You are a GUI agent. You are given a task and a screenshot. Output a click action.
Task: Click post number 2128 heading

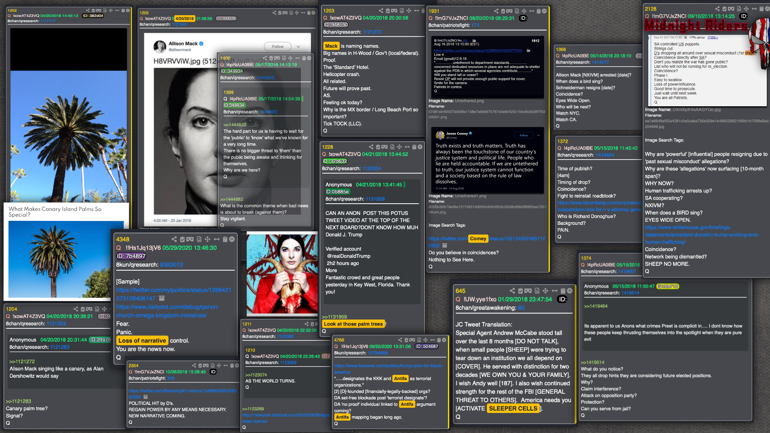tap(650, 9)
